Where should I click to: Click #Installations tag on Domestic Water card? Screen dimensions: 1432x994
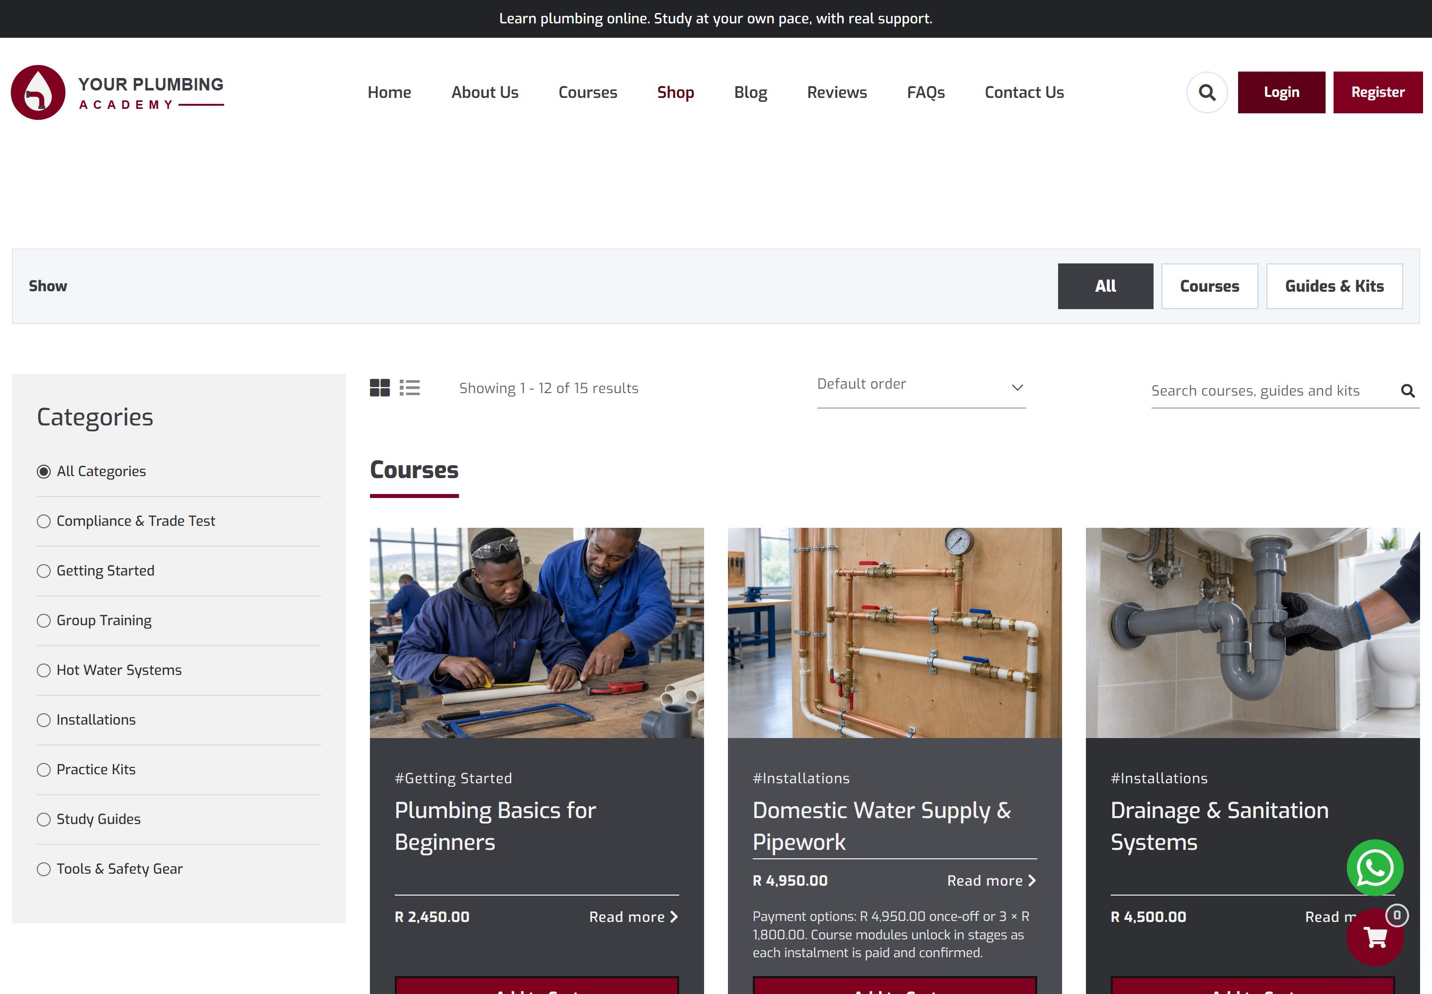[x=801, y=778]
